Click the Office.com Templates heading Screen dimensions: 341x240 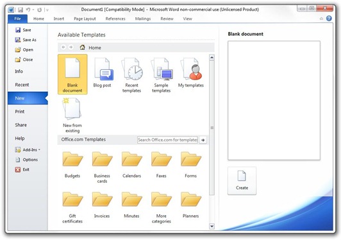(x=83, y=139)
